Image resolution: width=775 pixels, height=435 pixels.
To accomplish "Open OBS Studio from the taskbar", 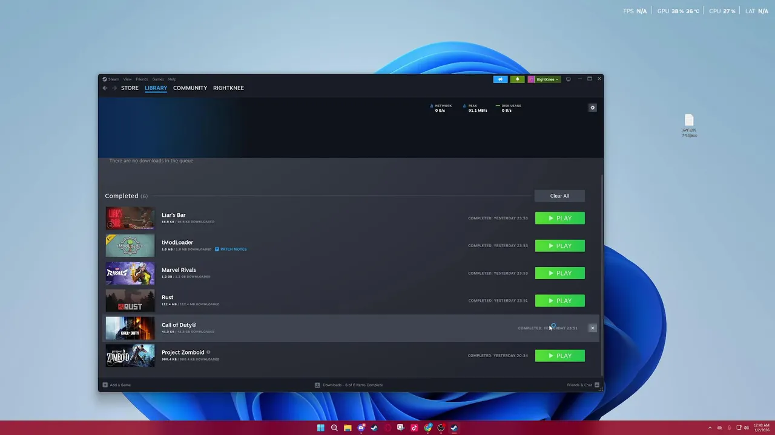I will (441, 428).
